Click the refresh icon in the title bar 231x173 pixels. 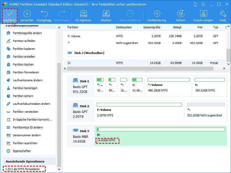pos(195,4)
